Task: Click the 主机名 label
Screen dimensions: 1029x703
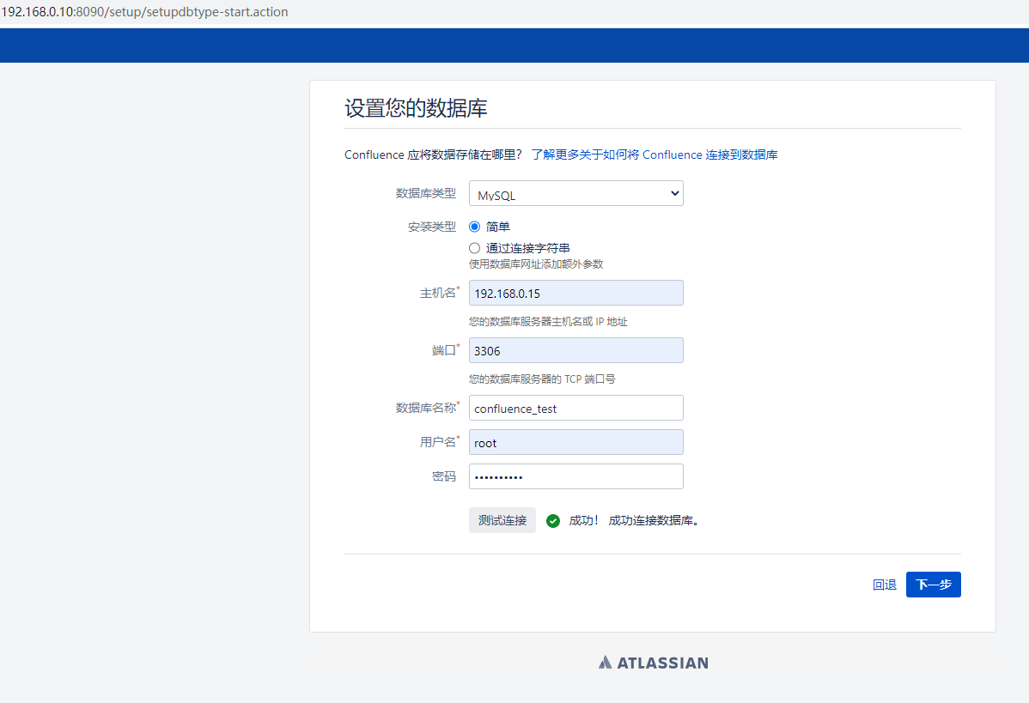Action: [438, 294]
